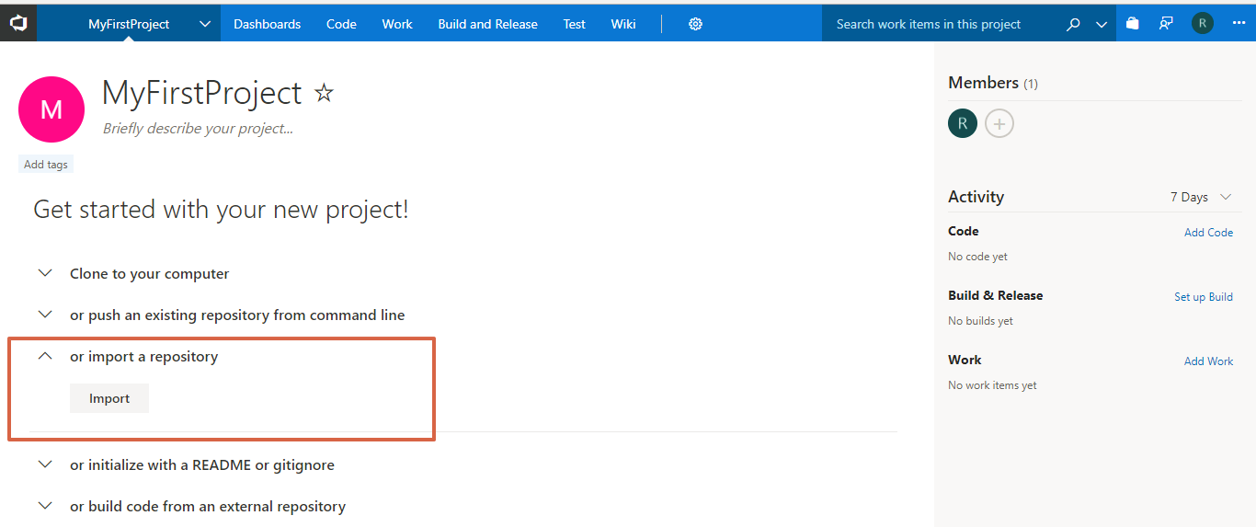This screenshot has width=1256, height=527.
Task: Open the MyFirstProject project dropdown arrow
Action: [x=204, y=25]
